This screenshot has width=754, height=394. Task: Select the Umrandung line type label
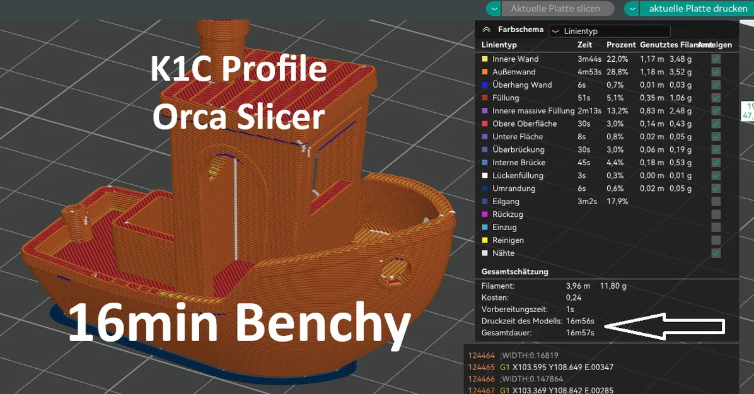click(x=514, y=188)
